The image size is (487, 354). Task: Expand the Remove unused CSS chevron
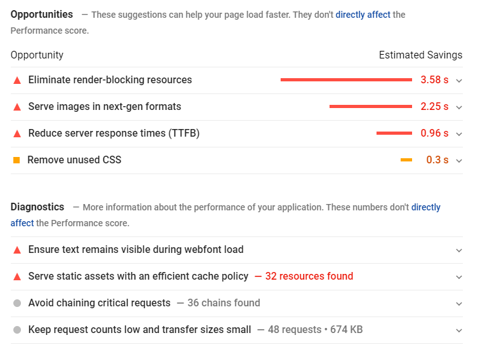[x=458, y=161]
